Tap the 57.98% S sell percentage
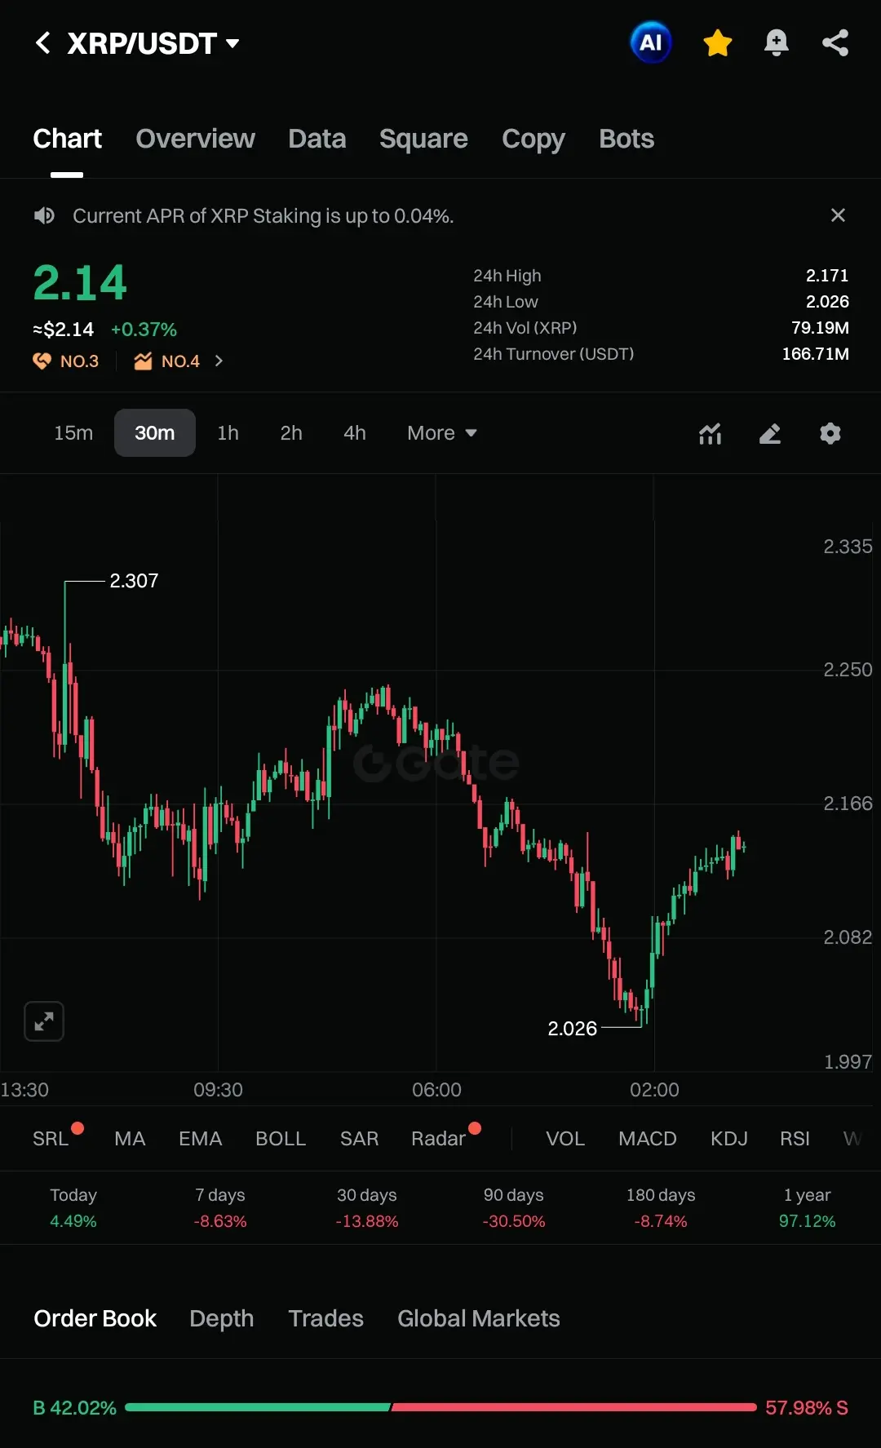This screenshot has width=881, height=1448. (x=807, y=1408)
